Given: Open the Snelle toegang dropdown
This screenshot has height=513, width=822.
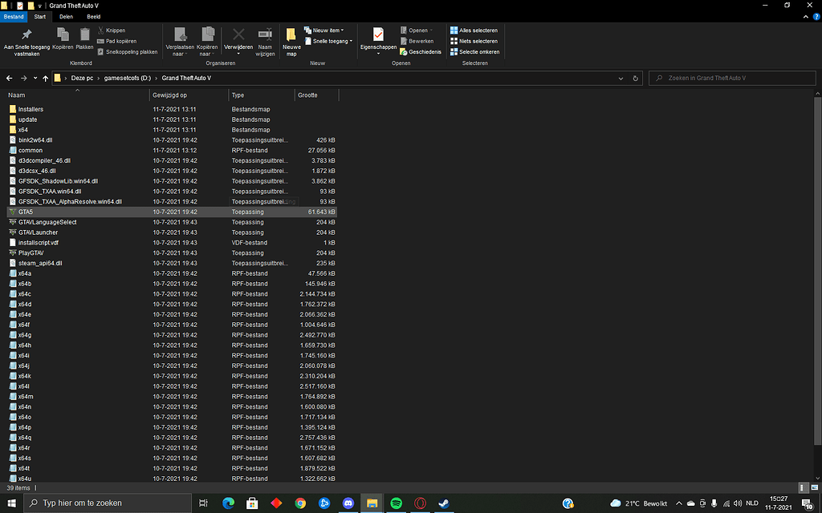Looking at the screenshot, I should point(328,41).
